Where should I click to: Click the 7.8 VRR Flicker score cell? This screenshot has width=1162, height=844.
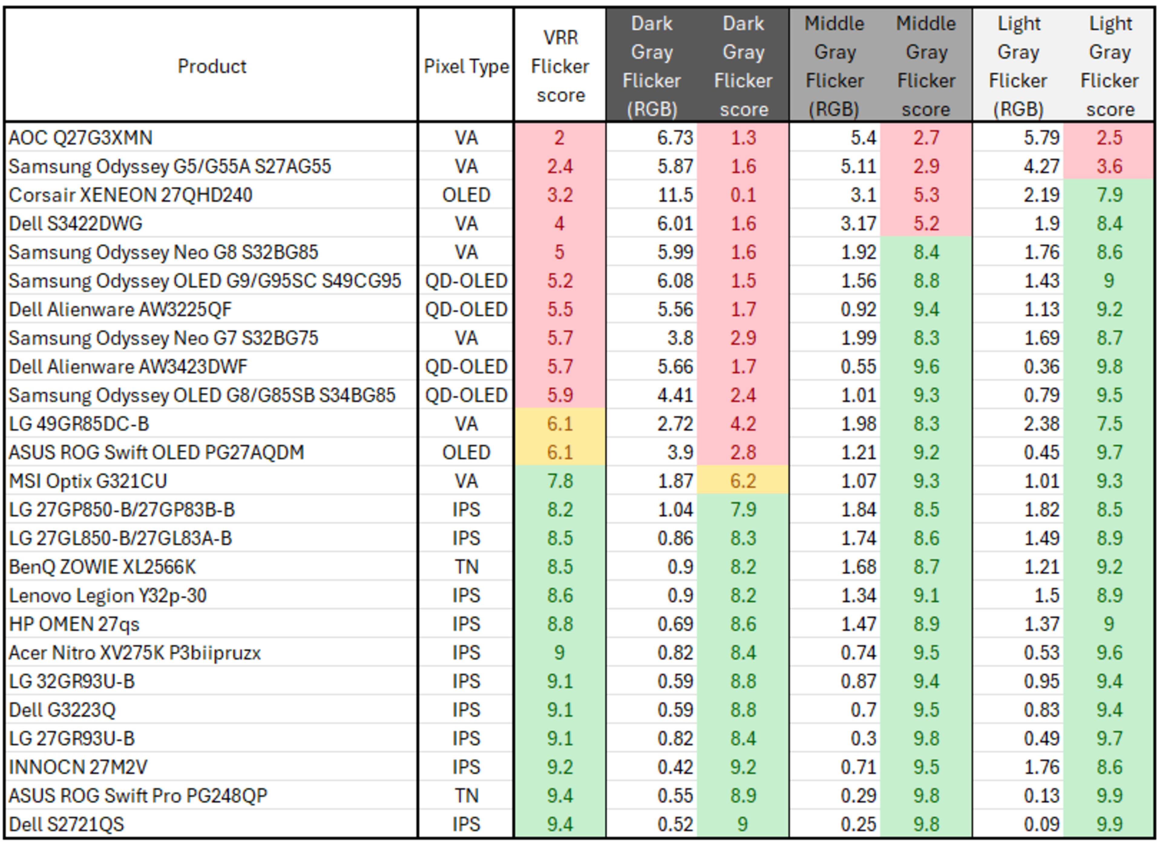coord(560,481)
